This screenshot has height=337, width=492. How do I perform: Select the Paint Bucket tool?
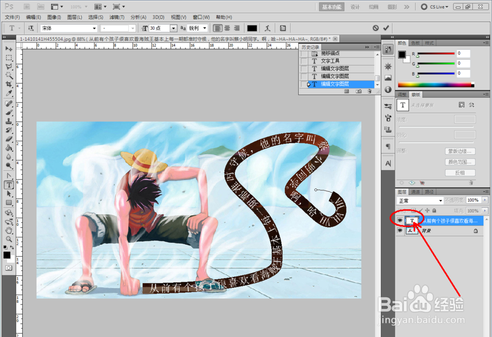[x=9, y=148]
